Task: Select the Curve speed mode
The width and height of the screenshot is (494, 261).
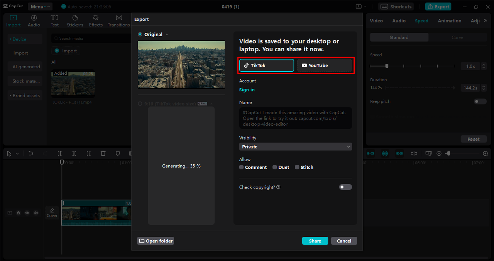Action: tap(457, 37)
